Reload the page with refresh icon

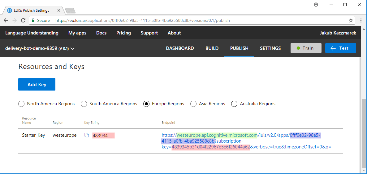(x=23, y=20)
